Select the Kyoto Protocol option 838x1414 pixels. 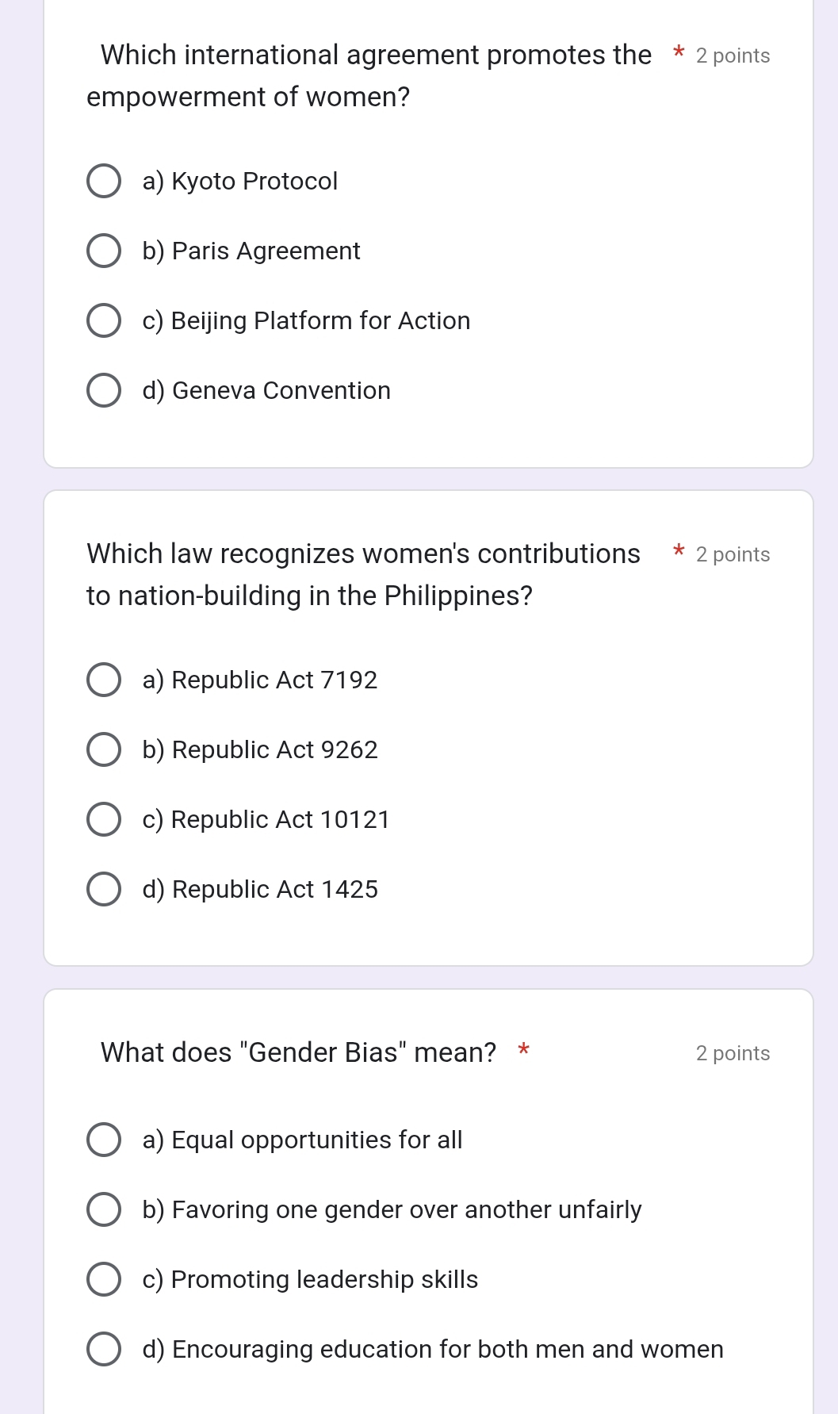[104, 182]
